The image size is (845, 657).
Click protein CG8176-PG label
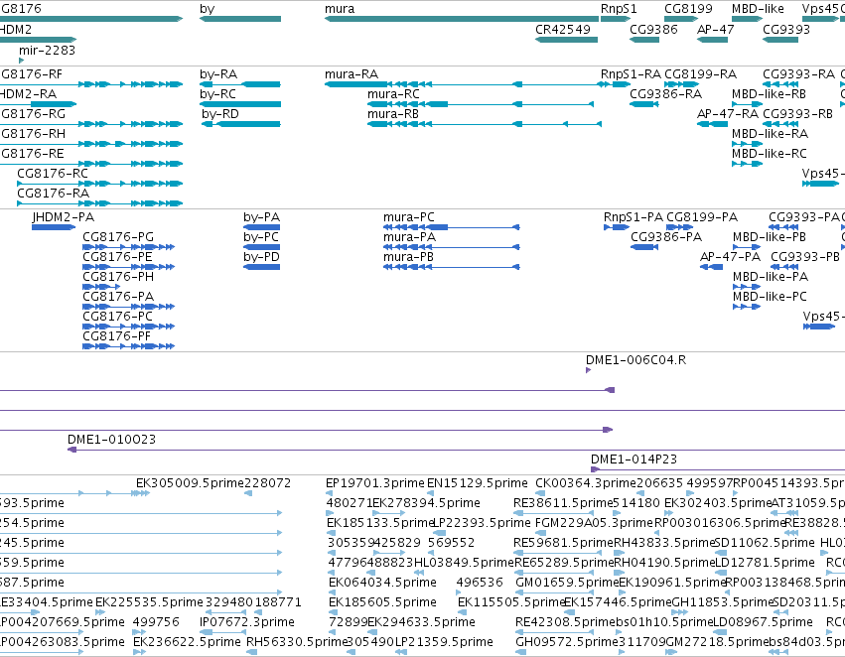pos(118,237)
